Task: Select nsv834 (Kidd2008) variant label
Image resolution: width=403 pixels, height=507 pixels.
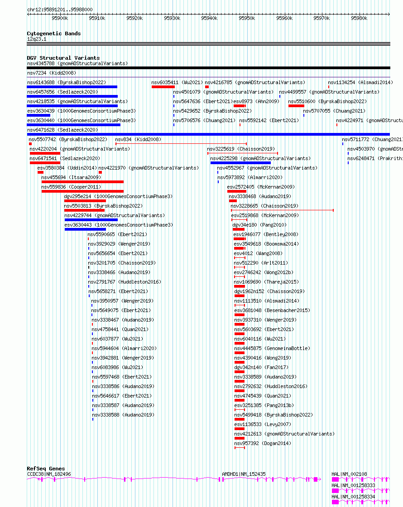Action: pos(138,139)
